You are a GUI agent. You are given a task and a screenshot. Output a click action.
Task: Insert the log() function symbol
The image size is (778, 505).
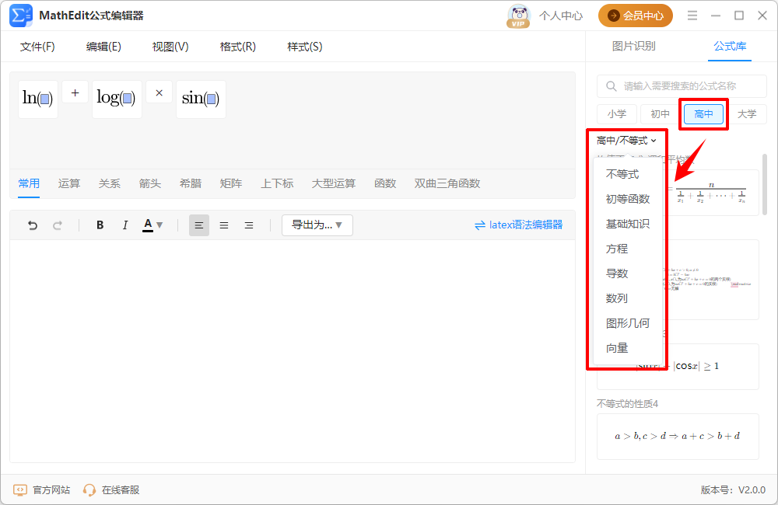[117, 99]
